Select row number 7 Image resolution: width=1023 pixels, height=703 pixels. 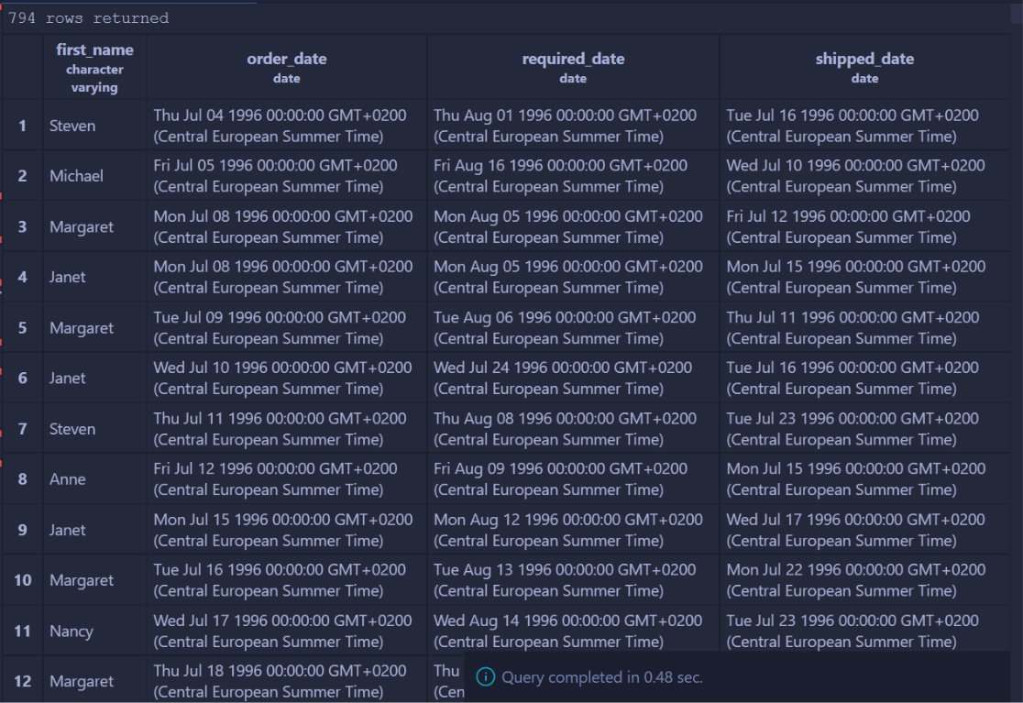[23, 428]
